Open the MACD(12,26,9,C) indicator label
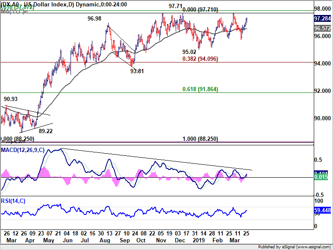 click(23, 150)
